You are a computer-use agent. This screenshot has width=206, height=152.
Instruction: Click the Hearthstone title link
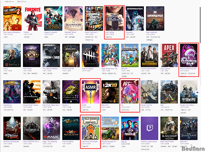coord(7,105)
